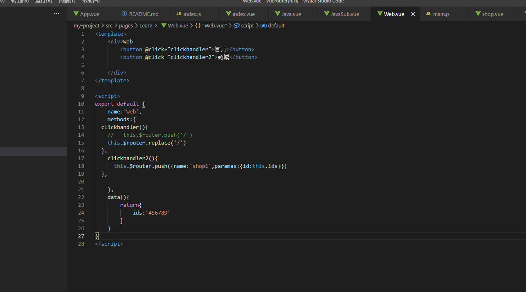526x292 pixels.
Task: Click the opening <script> tag
Action: pyautogui.click(x=108, y=96)
